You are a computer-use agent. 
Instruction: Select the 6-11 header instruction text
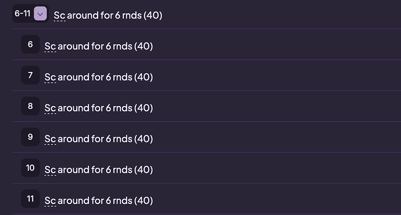(108, 16)
